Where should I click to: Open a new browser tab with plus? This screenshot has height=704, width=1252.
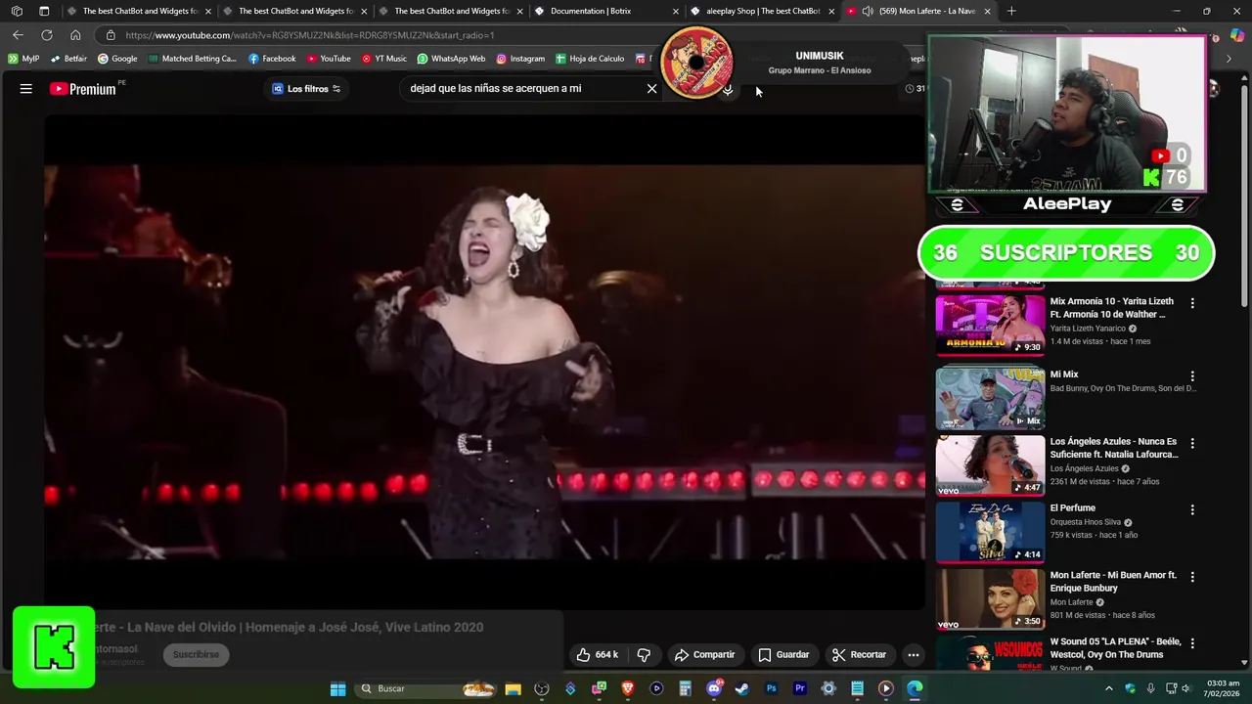(x=1011, y=11)
